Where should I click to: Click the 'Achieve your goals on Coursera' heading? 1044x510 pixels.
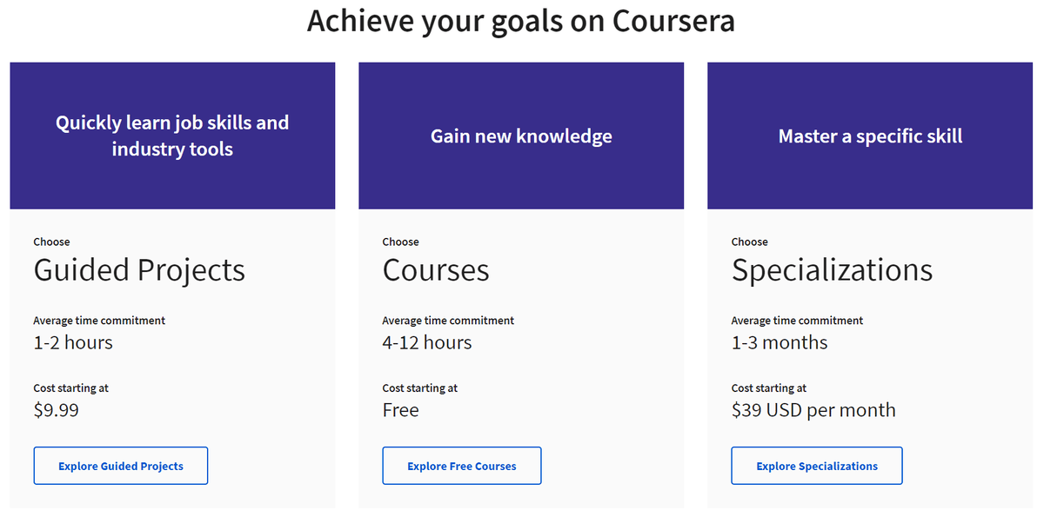[x=521, y=21]
